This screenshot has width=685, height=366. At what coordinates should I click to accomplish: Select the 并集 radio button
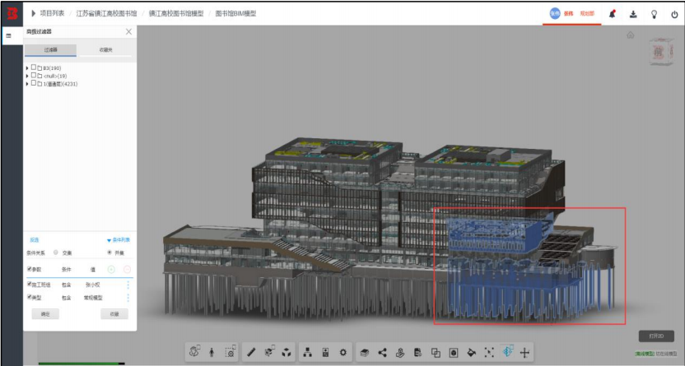point(110,252)
